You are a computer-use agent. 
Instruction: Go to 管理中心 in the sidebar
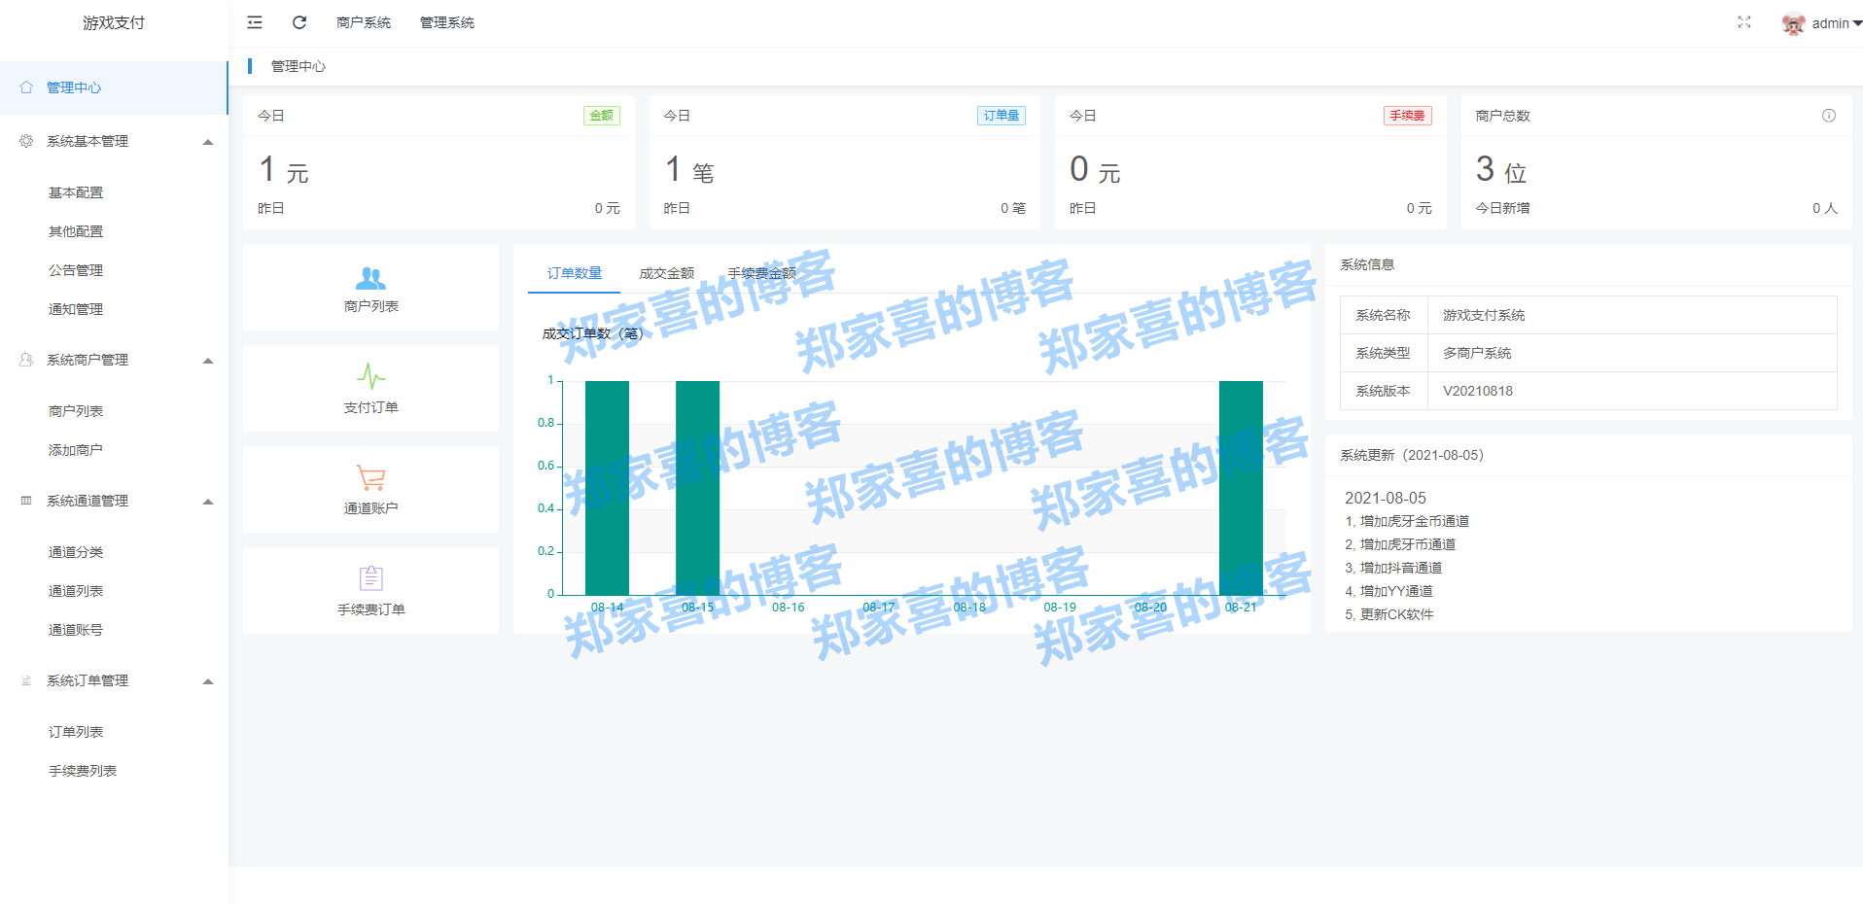pyautogui.click(x=114, y=87)
